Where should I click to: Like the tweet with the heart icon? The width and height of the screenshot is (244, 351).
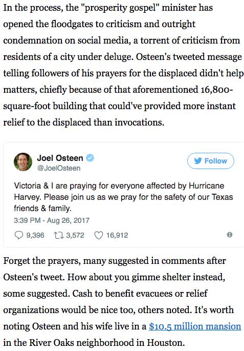99,235
